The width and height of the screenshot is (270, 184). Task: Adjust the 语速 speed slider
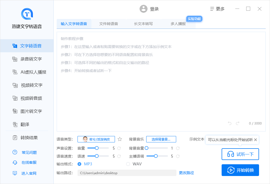pos(98,156)
